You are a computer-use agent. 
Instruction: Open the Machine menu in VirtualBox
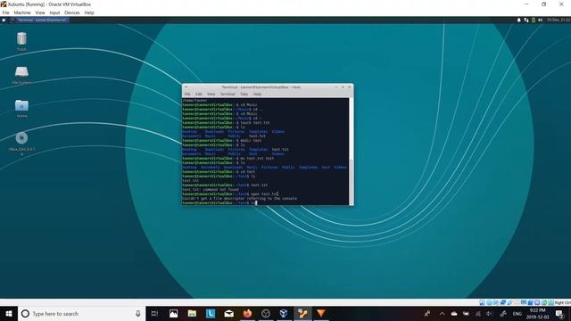22,12
